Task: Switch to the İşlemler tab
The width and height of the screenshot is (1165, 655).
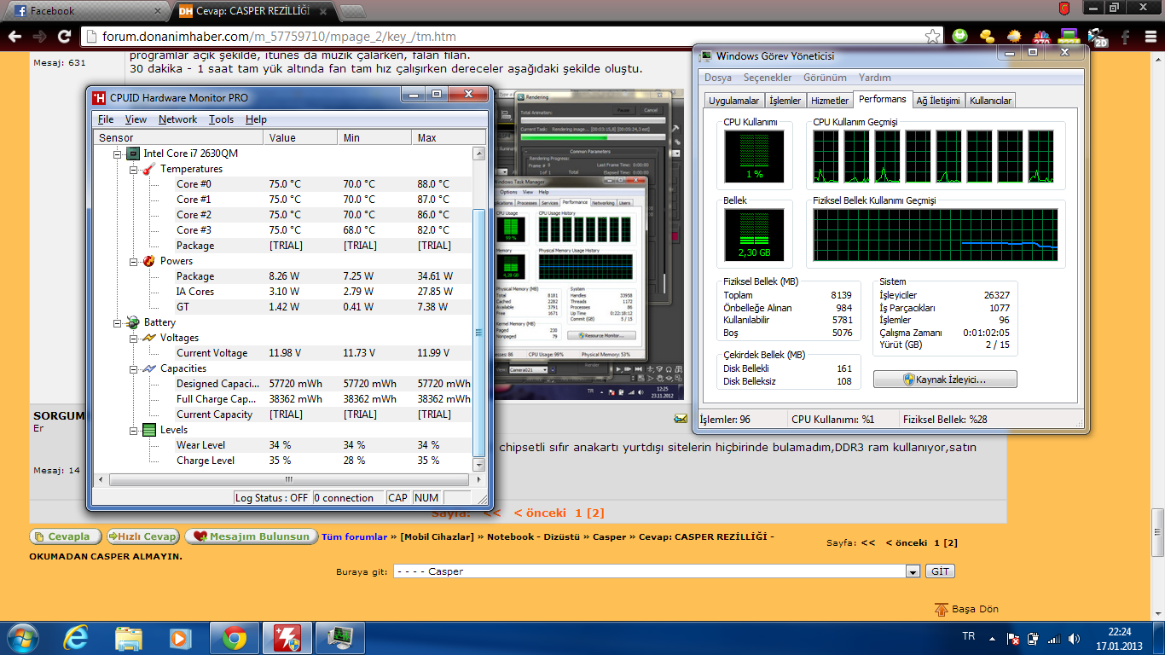Action: [785, 101]
